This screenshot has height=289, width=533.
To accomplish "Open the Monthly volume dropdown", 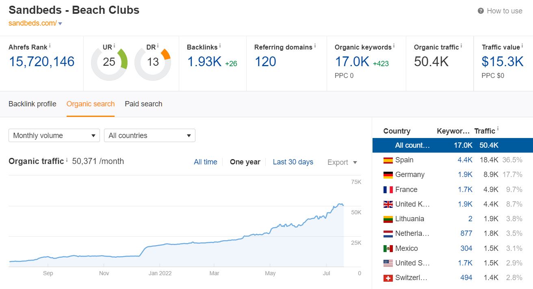I will [x=54, y=136].
